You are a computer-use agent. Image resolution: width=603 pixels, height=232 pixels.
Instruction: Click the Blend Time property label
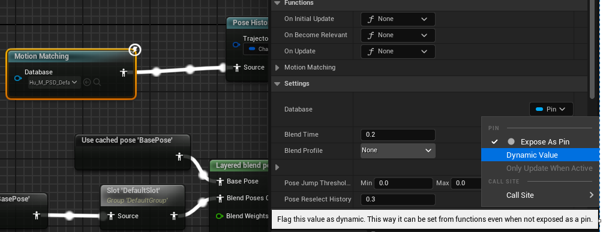pos(301,134)
